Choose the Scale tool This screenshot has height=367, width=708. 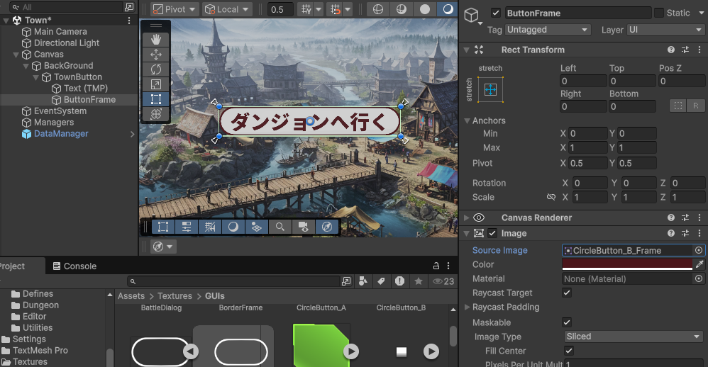(x=155, y=84)
